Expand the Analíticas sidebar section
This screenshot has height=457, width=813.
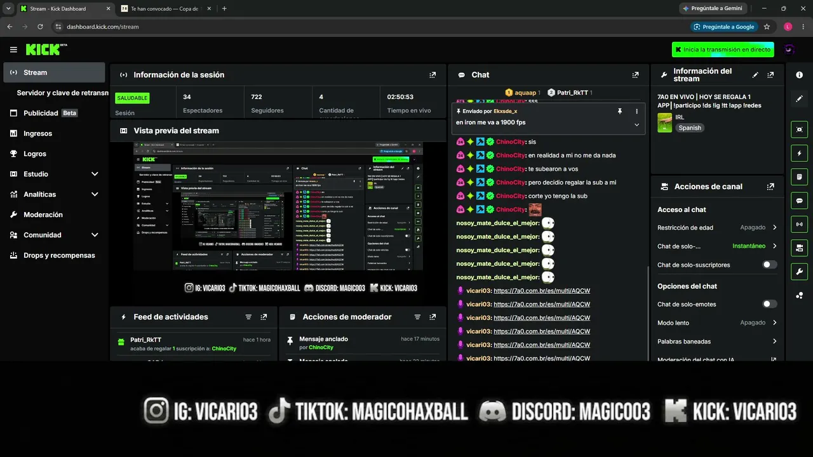click(x=95, y=194)
